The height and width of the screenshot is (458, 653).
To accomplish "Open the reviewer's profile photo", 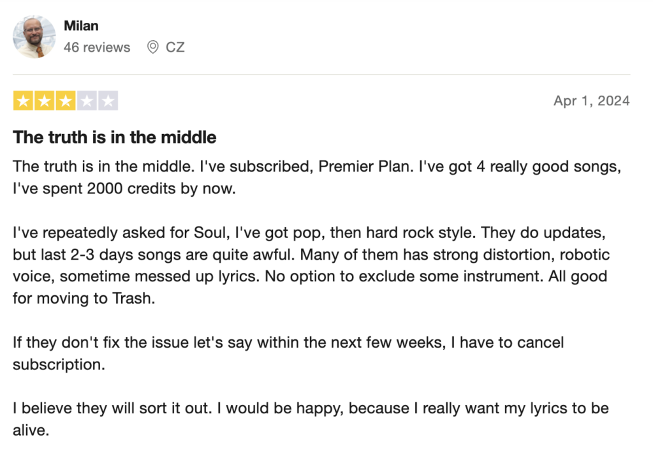I will [34, 36].
